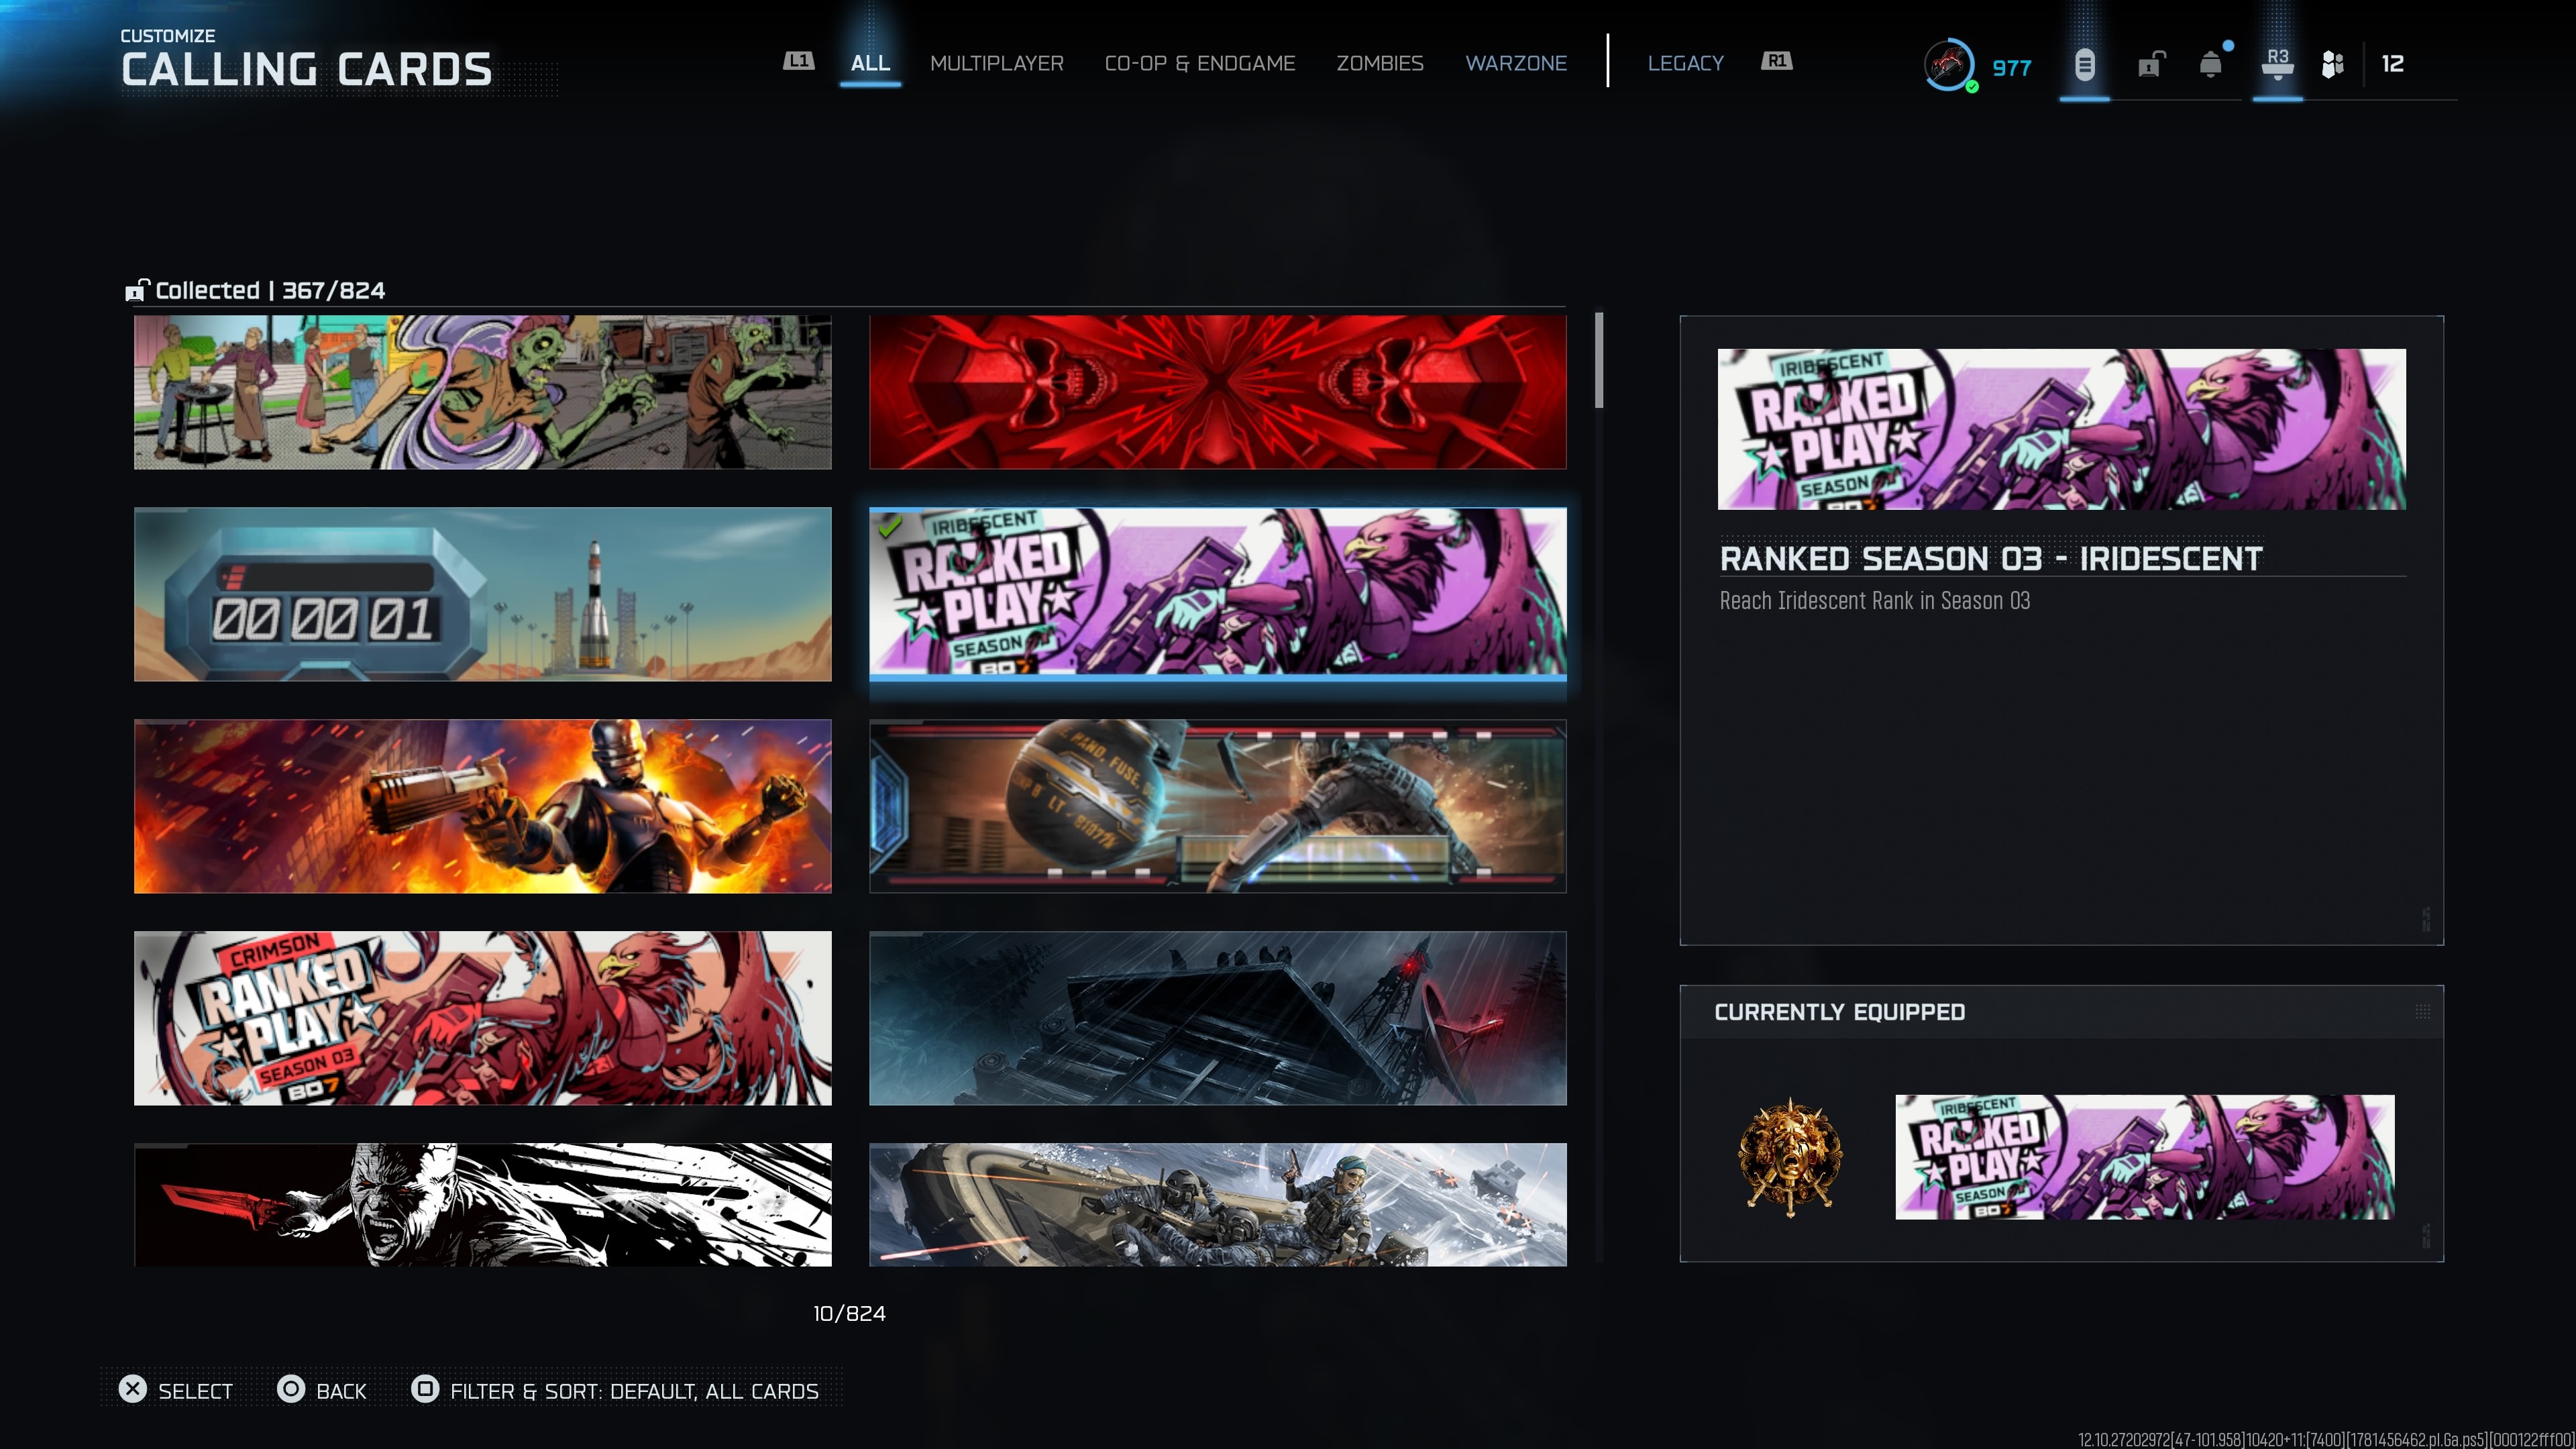The image size is (2576, 1449).
Task: Click the green equipped checkmark on Iridescent card
Action: (x=889, y=526)
